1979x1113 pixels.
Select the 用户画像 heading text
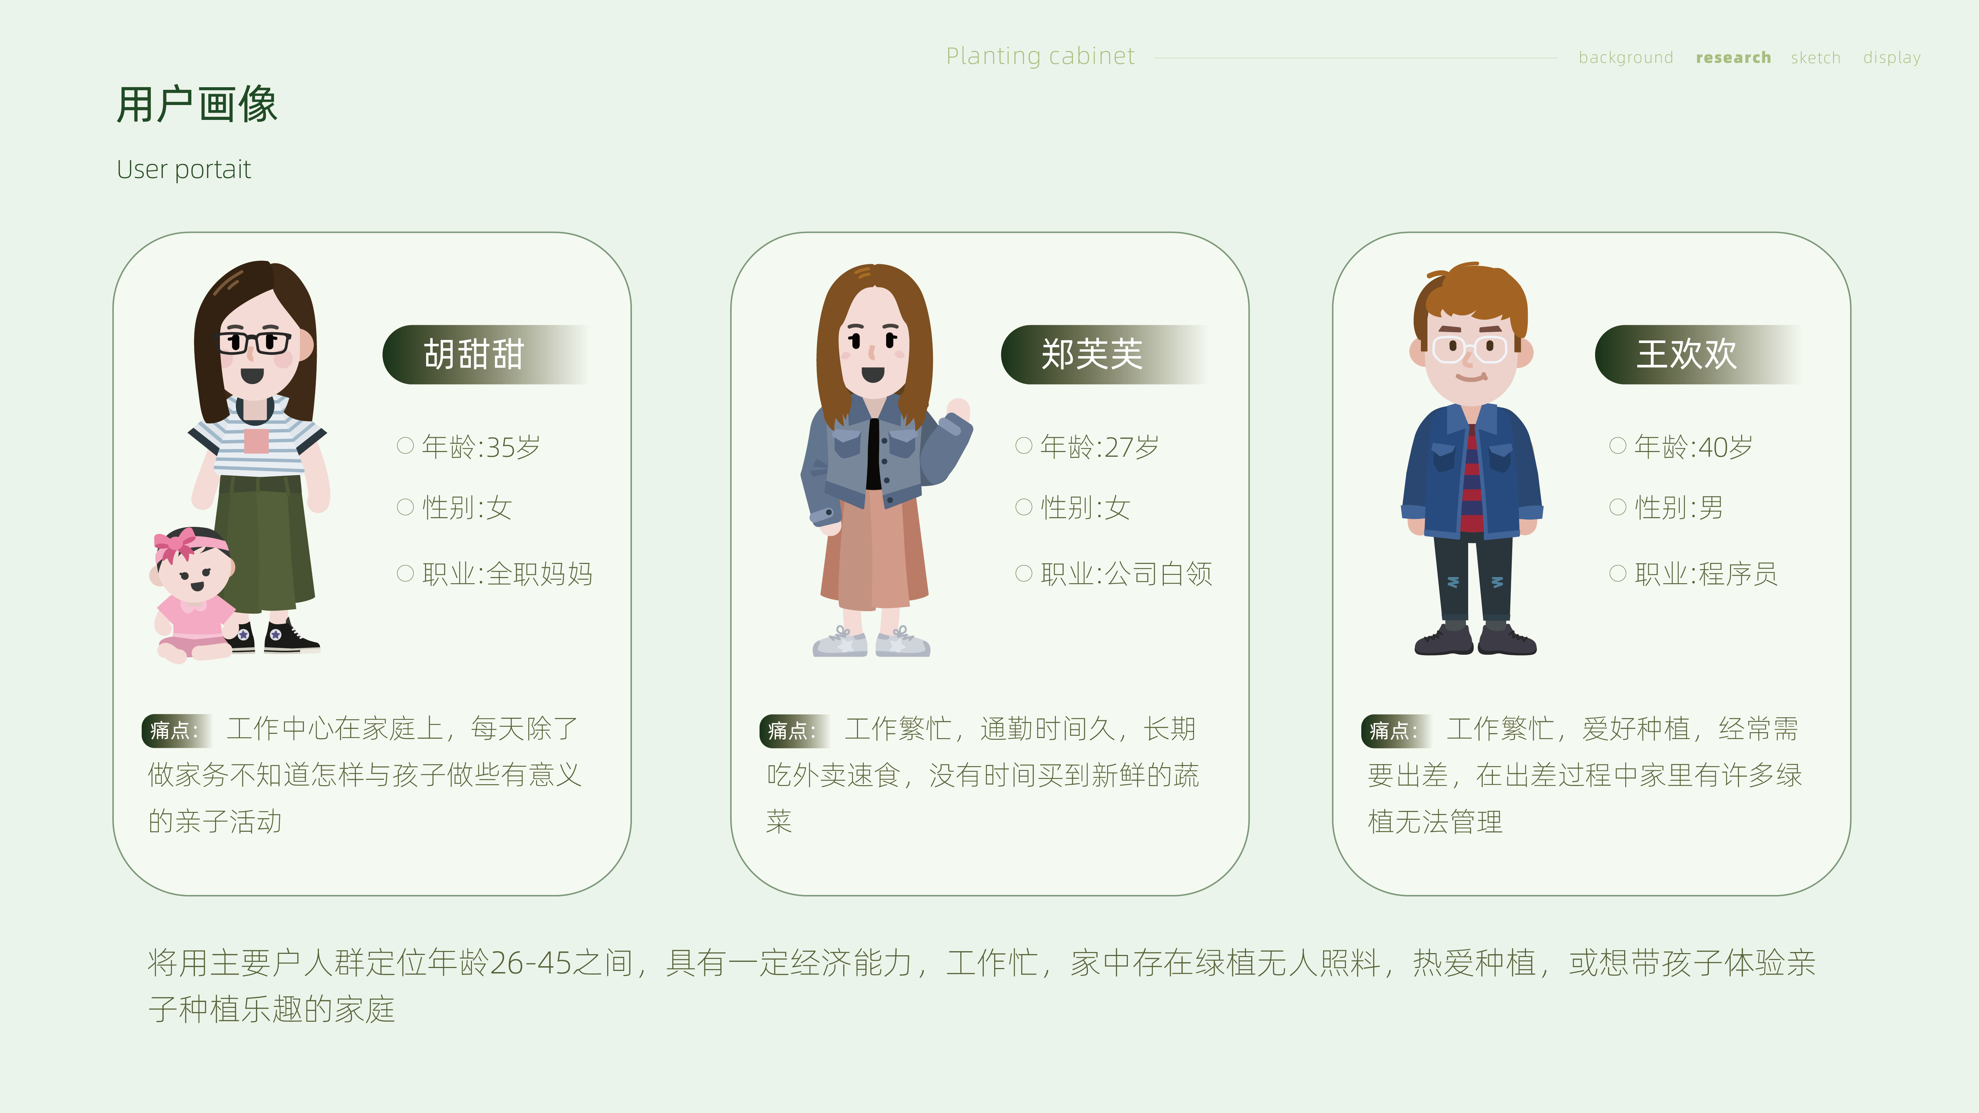click(x=199, y=104)
